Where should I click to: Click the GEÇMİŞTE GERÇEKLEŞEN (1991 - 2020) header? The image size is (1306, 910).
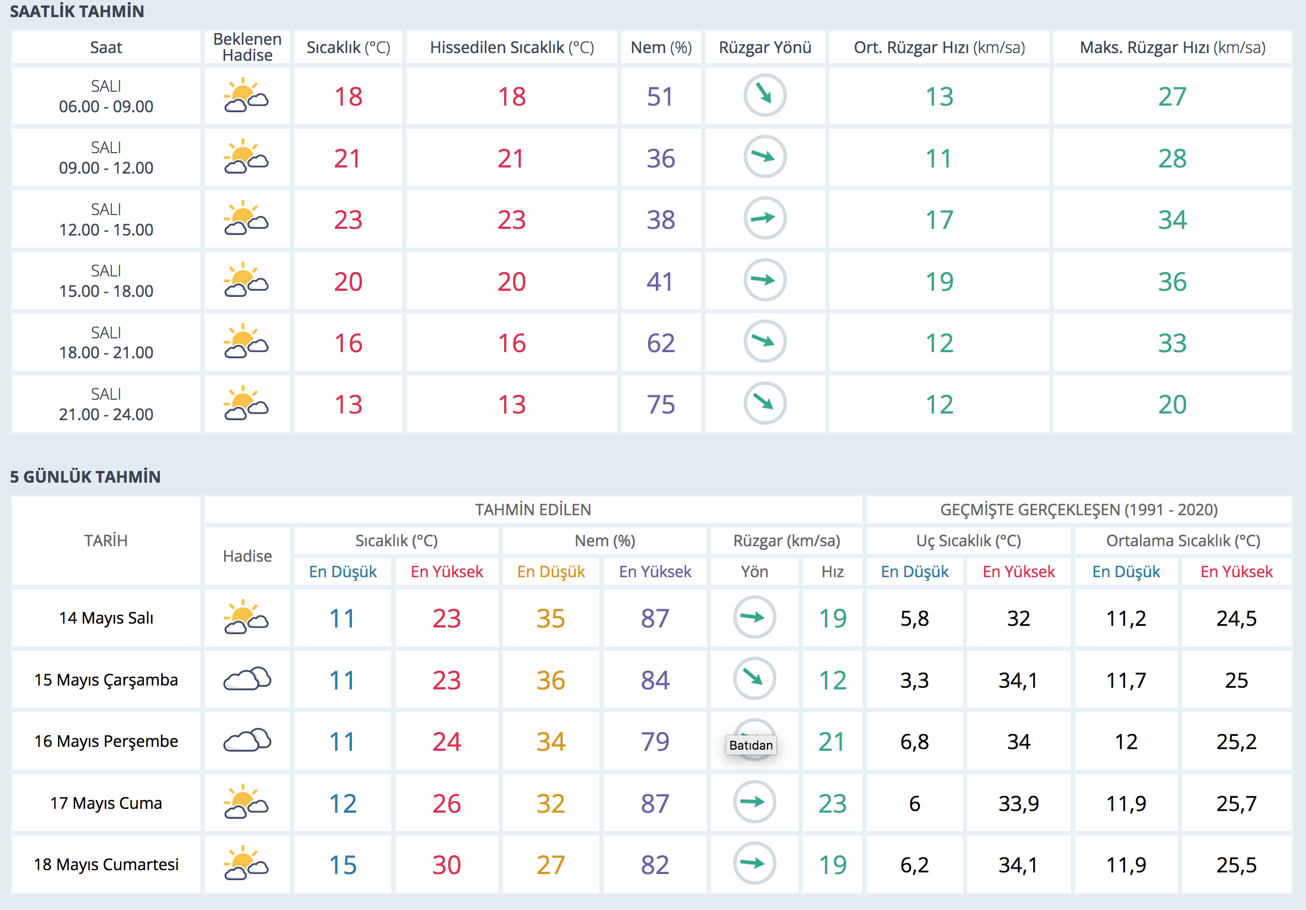point(1079,510)
